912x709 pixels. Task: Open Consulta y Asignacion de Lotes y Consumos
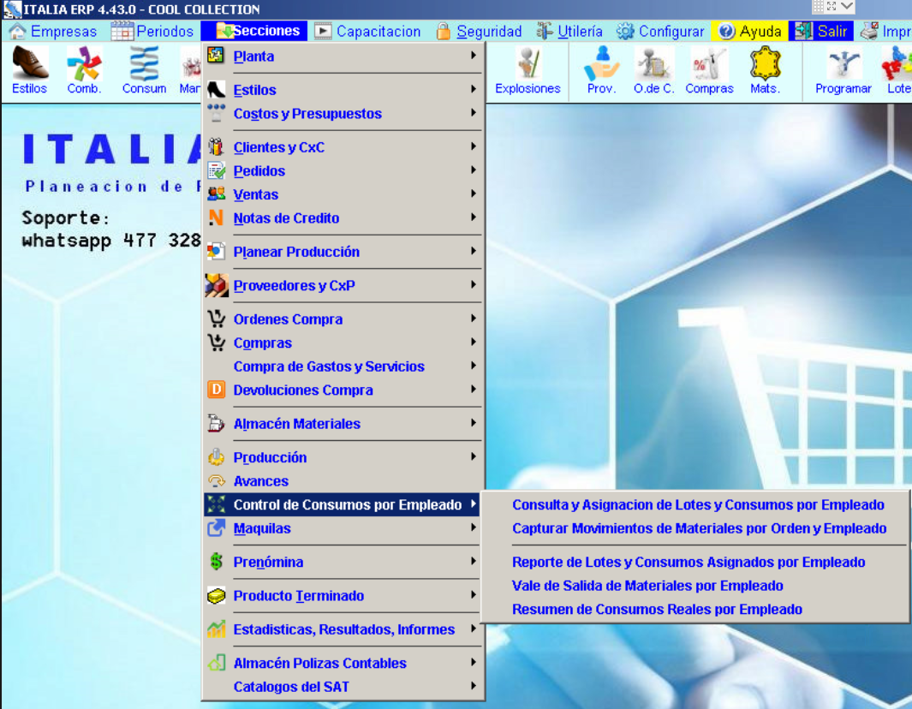coord(698,504)
